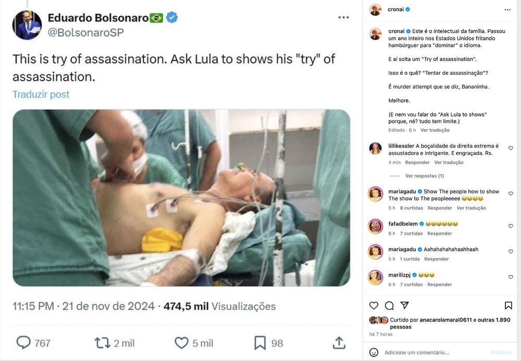Open the tweet's three-dots more menu

click(x=343, y=17)
